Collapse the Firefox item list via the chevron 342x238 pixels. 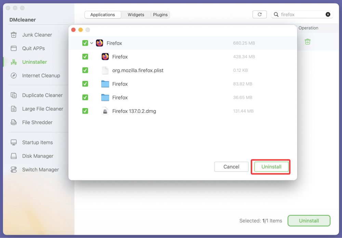pos(91,43)
